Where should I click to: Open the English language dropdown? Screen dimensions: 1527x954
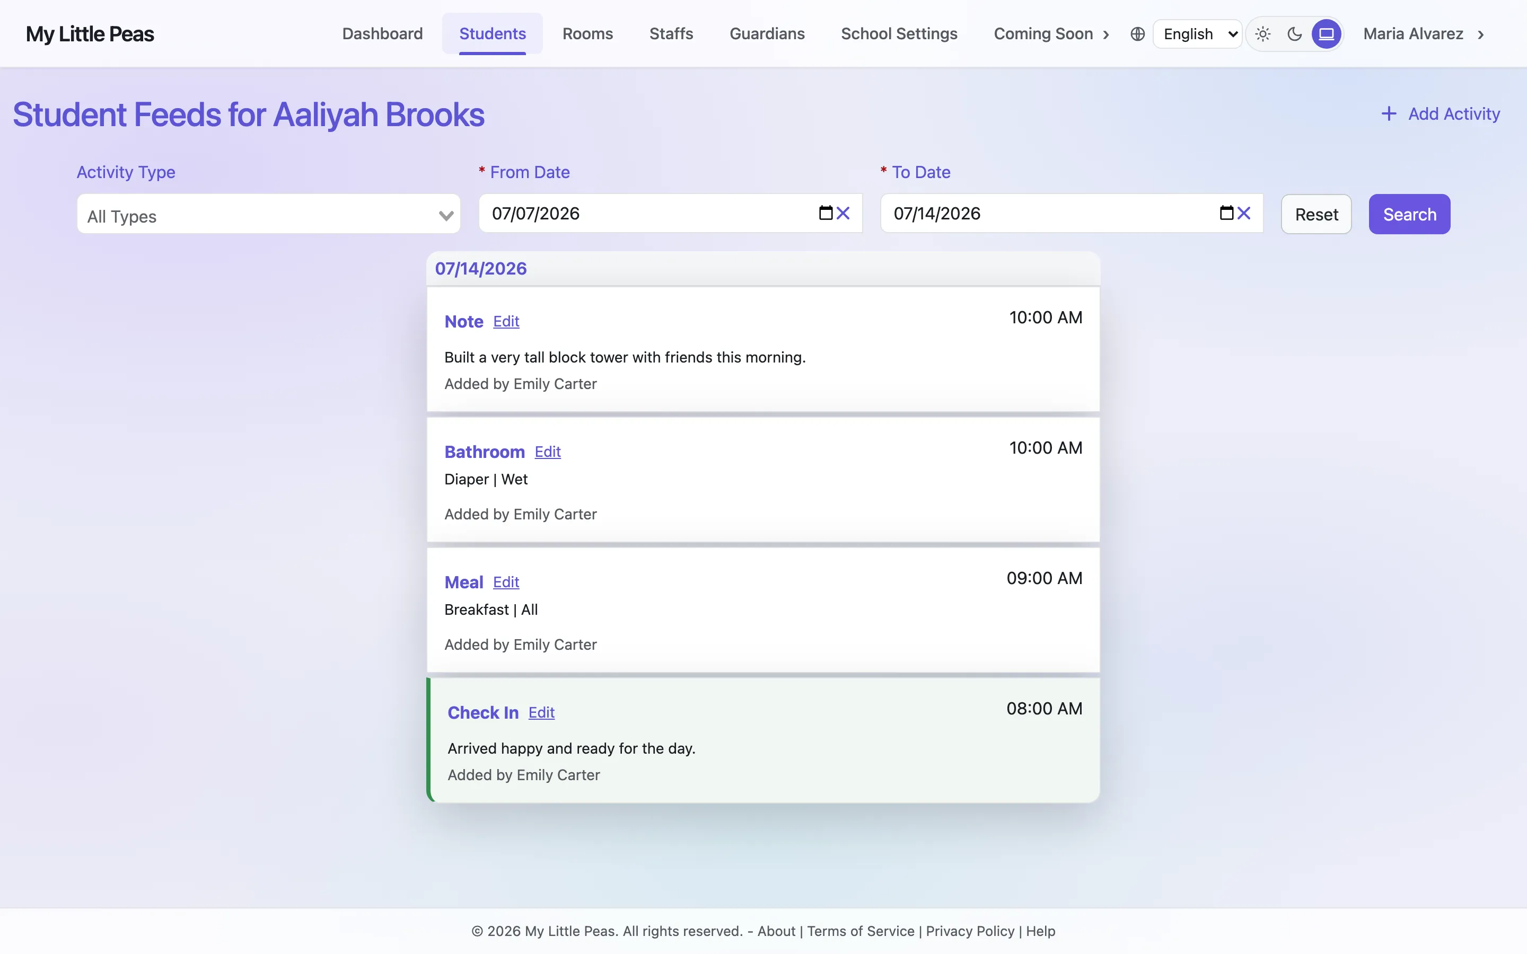pyautogui.click(x=1197, y=34)
